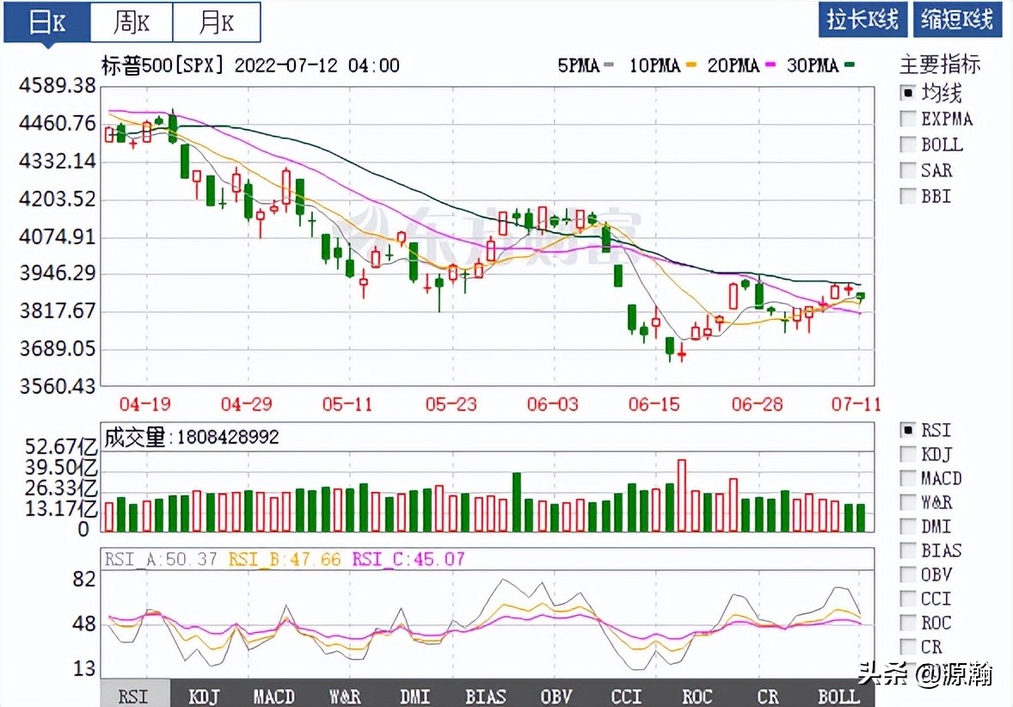Click the 30PMA green legend swatch
Image resolution: width=1013 pixels, height=707 pixels.
(850, 65)
